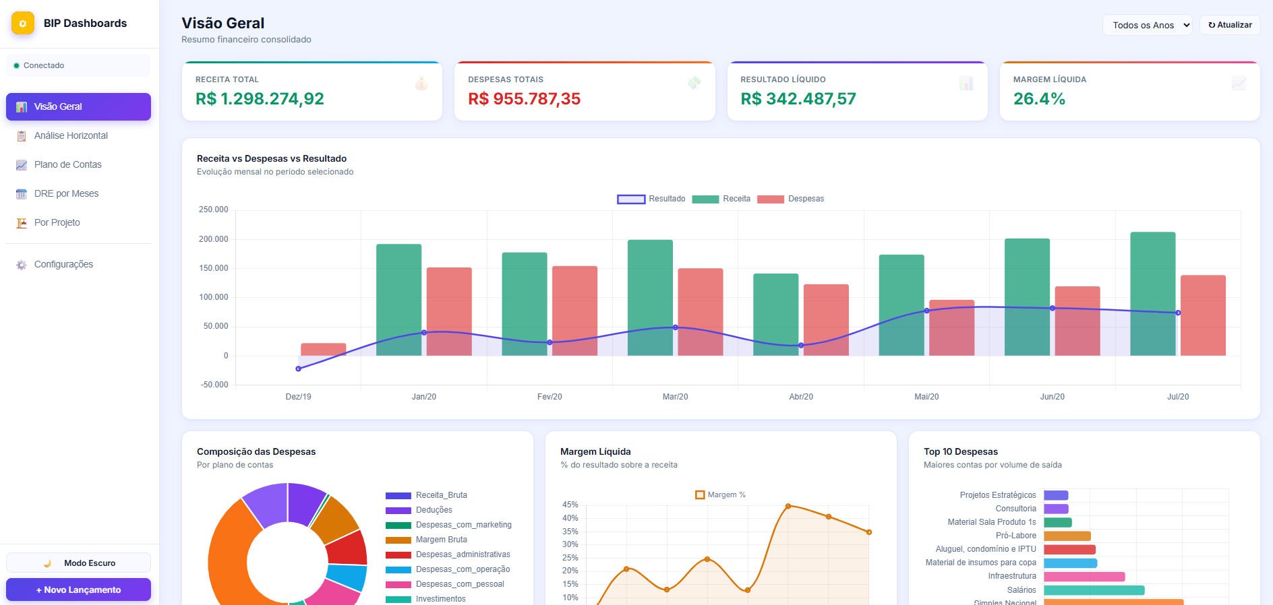Click the Visão Geral sidebar chart icon

(22, 107)
